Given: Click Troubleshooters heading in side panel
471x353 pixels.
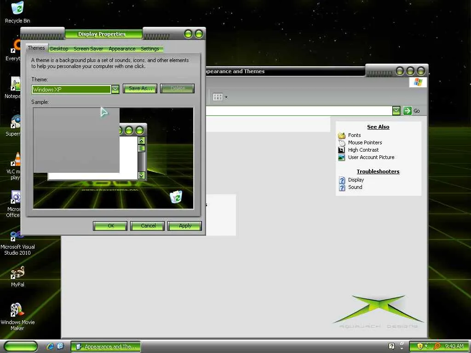Looking at the screenshot, I should 378,171.
